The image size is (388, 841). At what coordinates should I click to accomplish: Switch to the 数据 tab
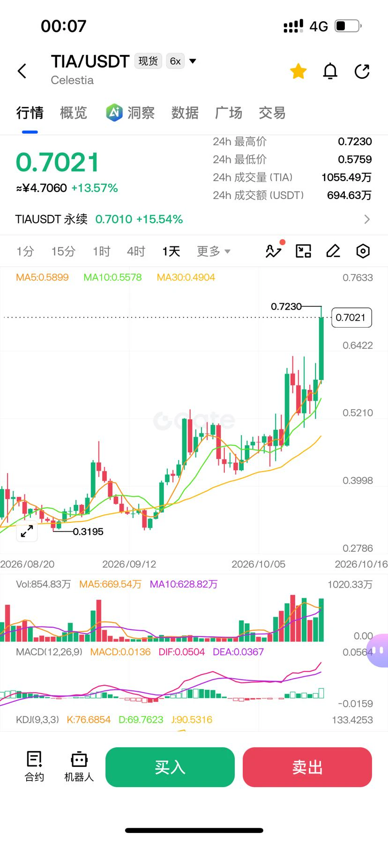click(185, 113)
